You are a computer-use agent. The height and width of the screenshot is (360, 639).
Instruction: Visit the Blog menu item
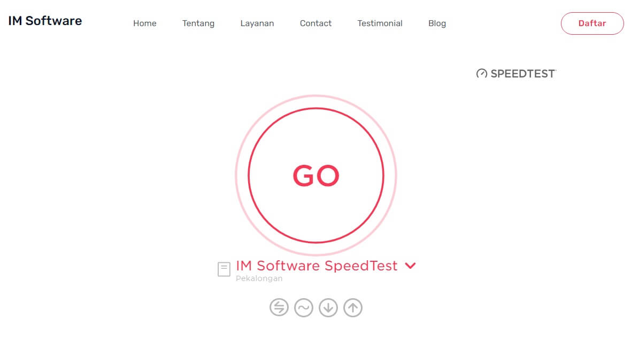[x=437, y=23]
